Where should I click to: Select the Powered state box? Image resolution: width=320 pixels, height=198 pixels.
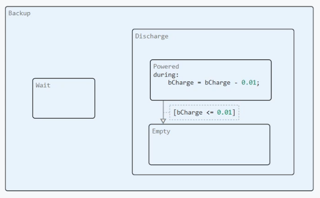point(211,80)
